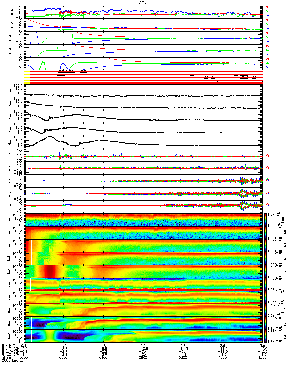286x369 pixels.
Task: Click the GSM plot title
Action: [x=143, y=3]
